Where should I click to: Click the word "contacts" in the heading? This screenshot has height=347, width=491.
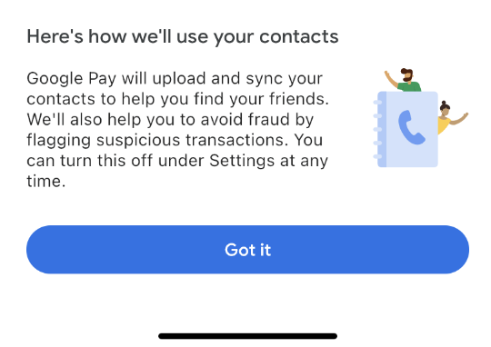click(299, 37)
